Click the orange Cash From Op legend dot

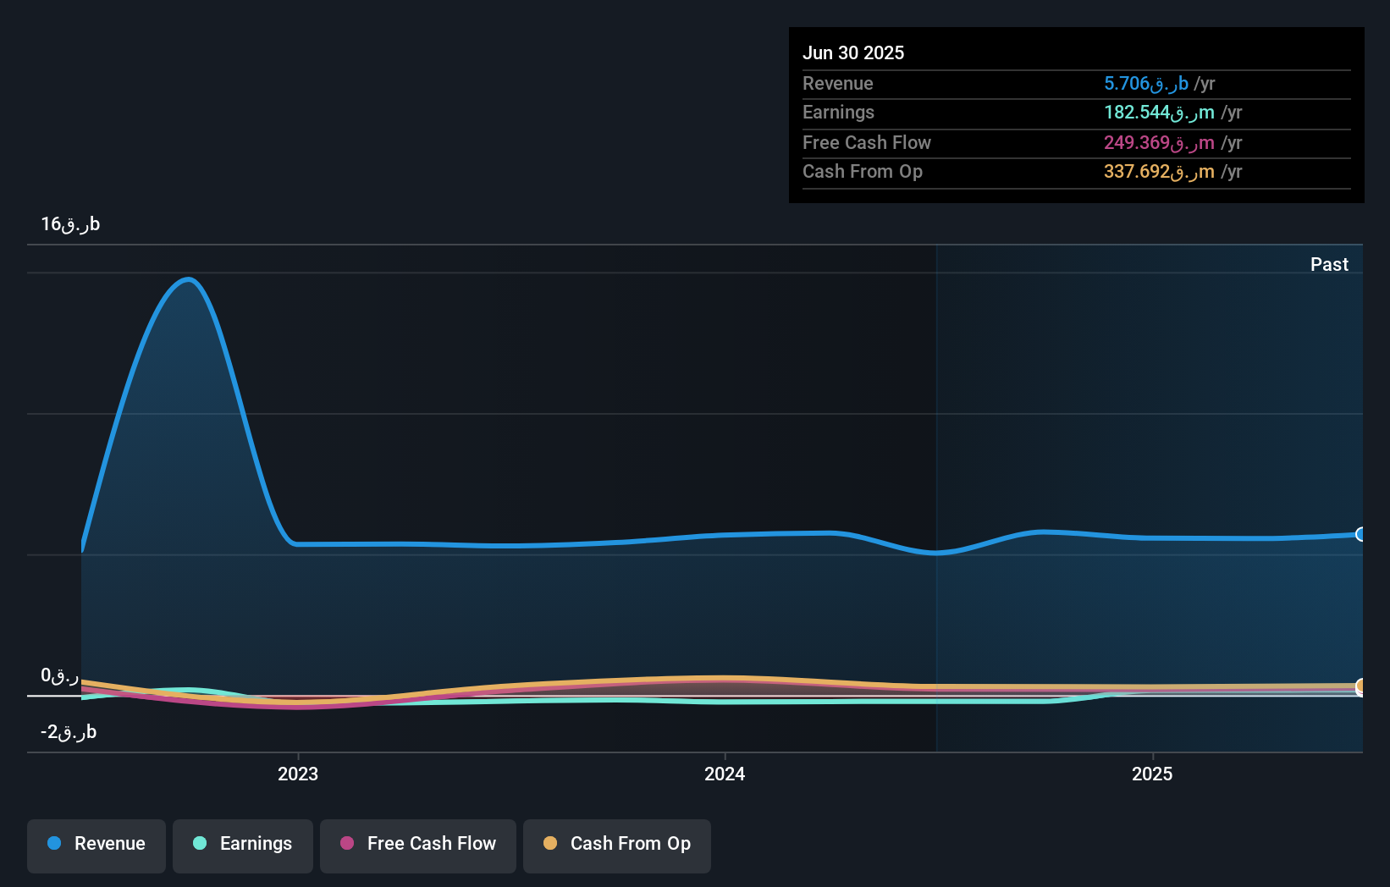(x=550, y=843)
